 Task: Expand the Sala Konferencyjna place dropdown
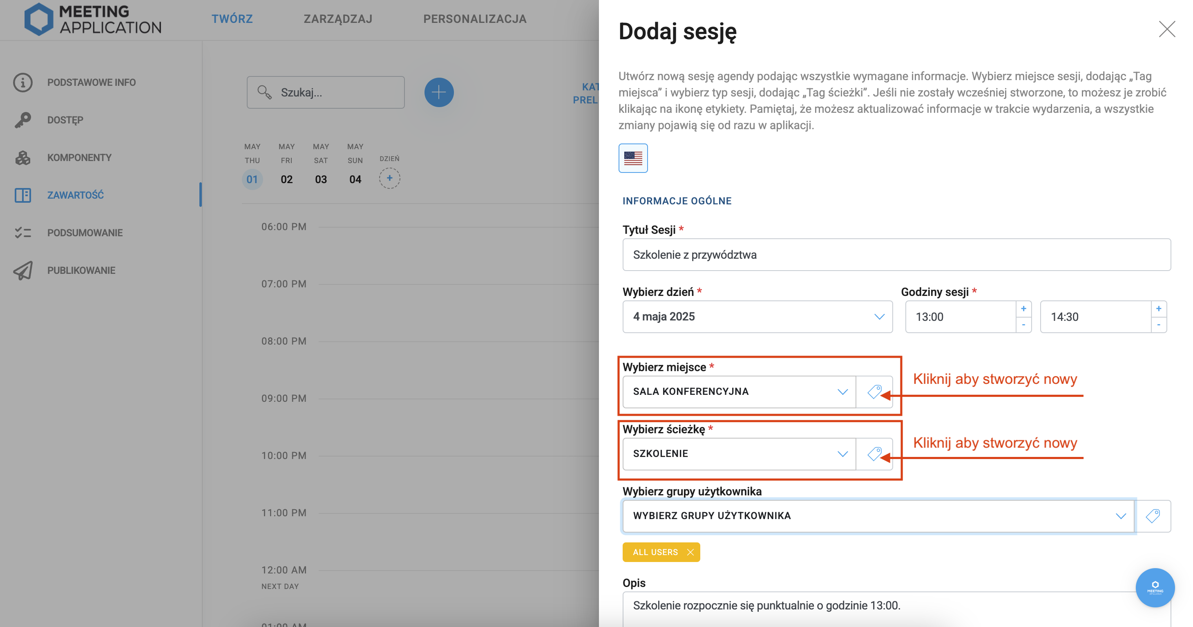[x=739, y=392]
